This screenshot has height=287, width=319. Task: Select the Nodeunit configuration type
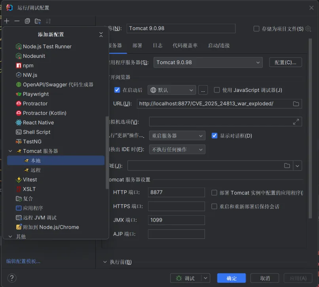point(56,56)
